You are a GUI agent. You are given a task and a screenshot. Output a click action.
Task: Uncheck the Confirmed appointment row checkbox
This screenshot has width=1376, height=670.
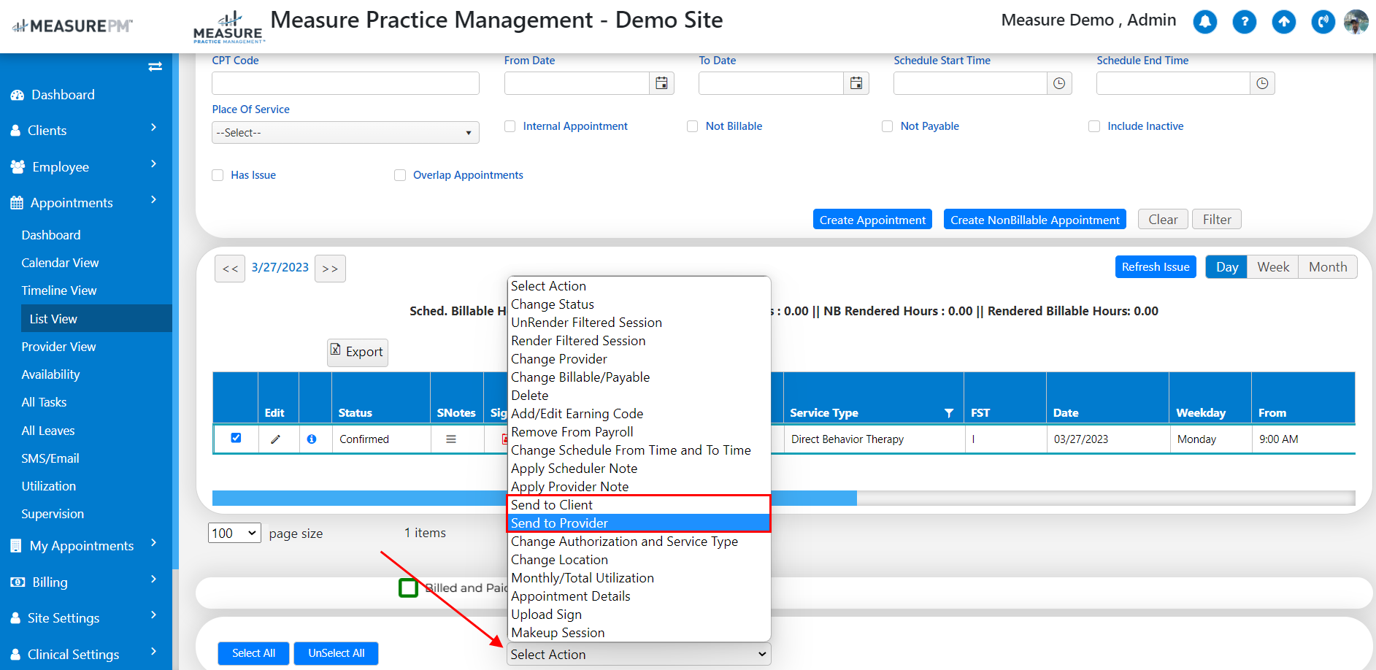click(x=236, y=438)
